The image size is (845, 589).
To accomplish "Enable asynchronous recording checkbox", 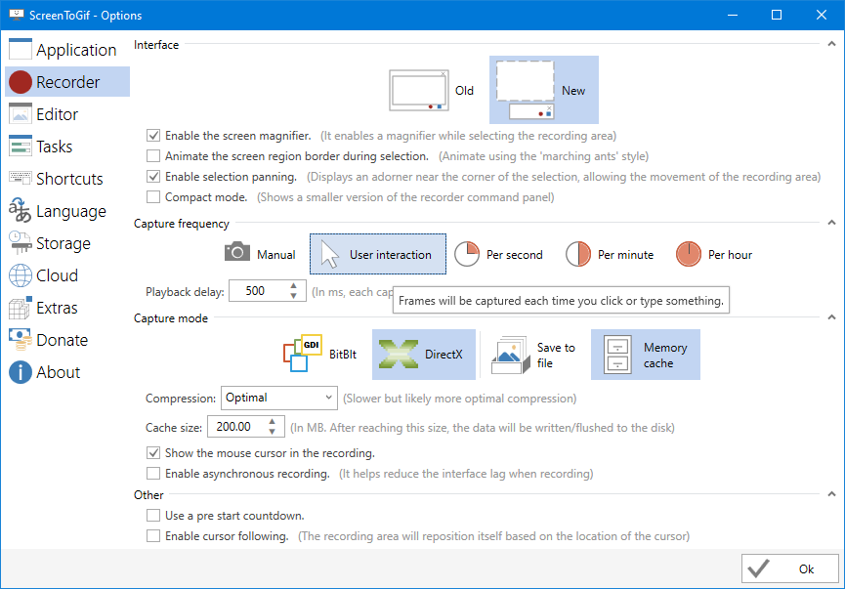I will (x=153, y=473).
